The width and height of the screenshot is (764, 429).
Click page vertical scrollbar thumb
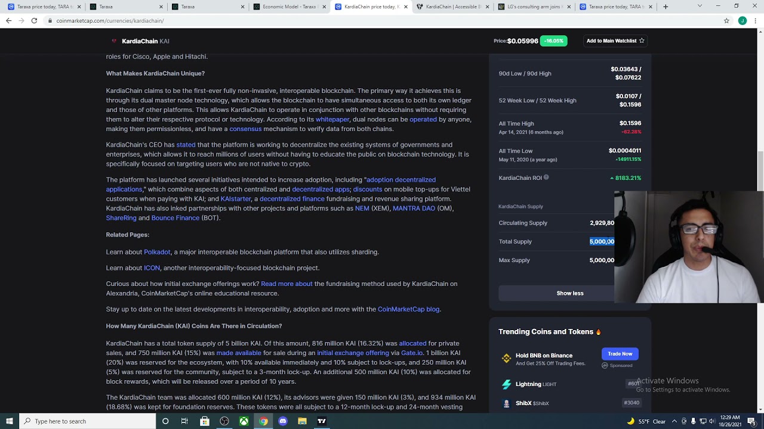click(x=760, y=172)
